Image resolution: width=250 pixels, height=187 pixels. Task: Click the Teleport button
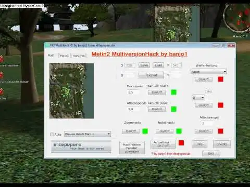click(151, 75)
